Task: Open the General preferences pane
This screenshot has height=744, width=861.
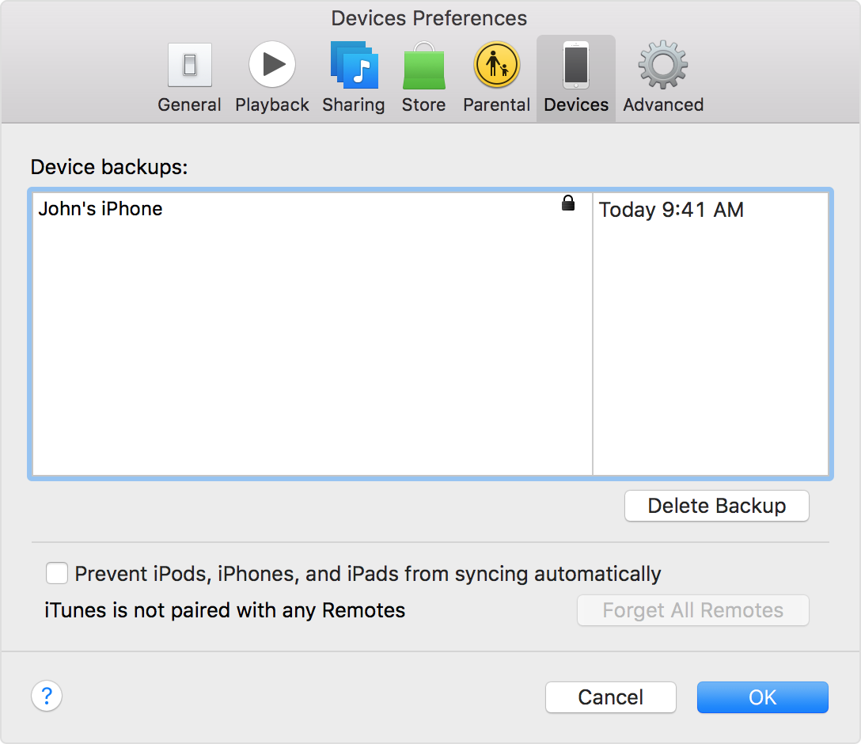Action: click(x=189, y=78)
